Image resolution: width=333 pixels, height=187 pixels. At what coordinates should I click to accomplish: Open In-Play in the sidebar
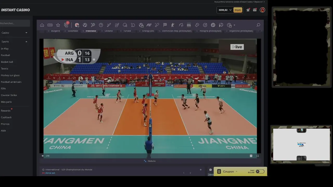pos(5,49)
